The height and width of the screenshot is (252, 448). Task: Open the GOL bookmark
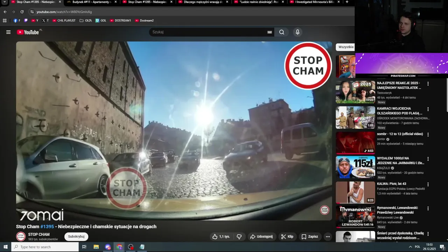click(x=101, y=21)
